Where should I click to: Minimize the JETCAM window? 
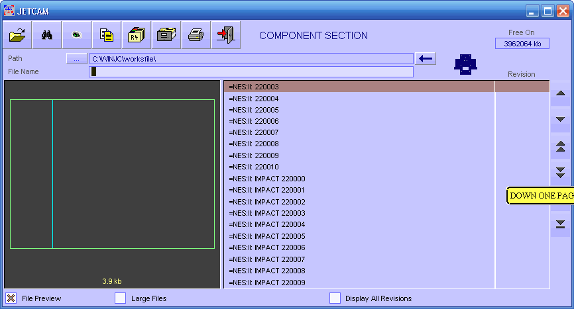click(532, 11)
